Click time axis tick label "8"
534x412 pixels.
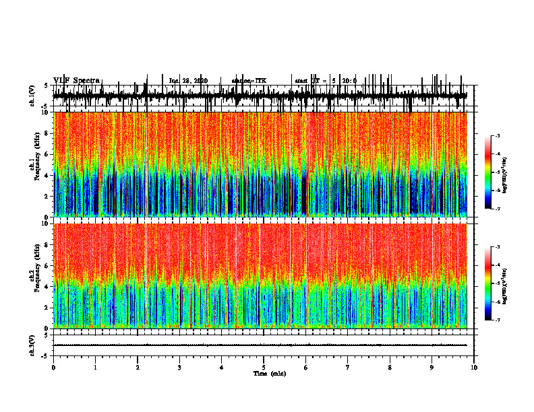tap(390, 368)
